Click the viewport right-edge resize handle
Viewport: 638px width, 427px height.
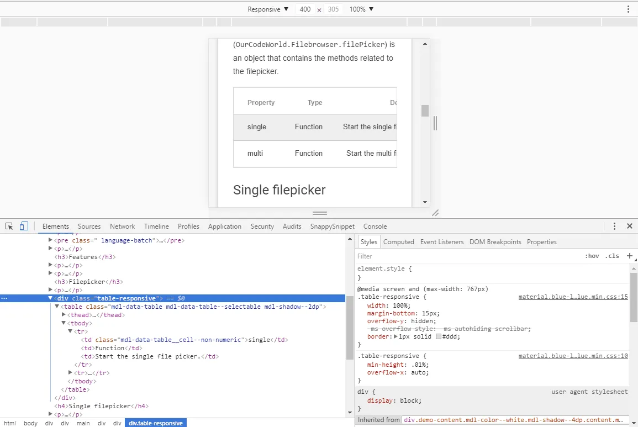coord(435,123)
